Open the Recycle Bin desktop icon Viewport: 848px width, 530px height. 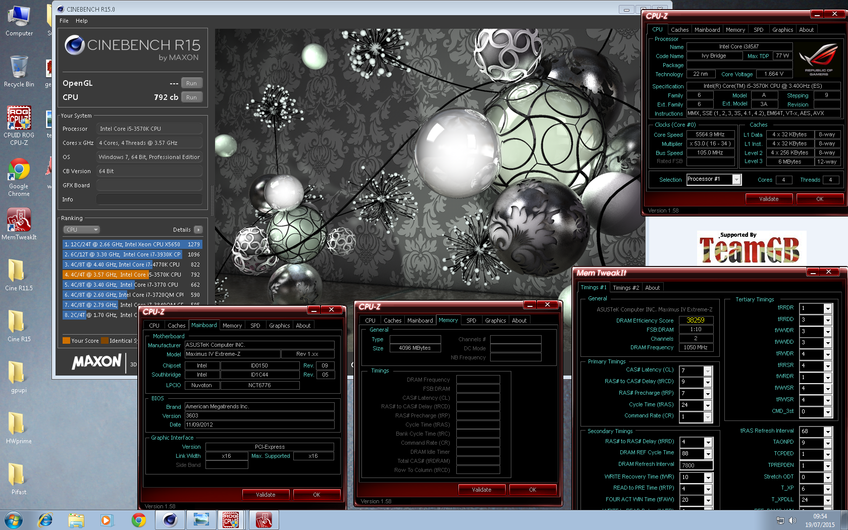19,71
